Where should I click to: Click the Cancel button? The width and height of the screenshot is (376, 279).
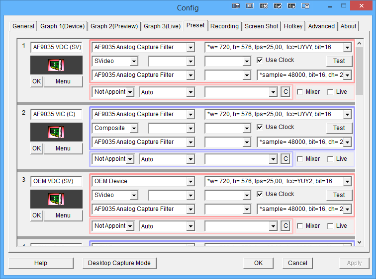click(297, 263)
